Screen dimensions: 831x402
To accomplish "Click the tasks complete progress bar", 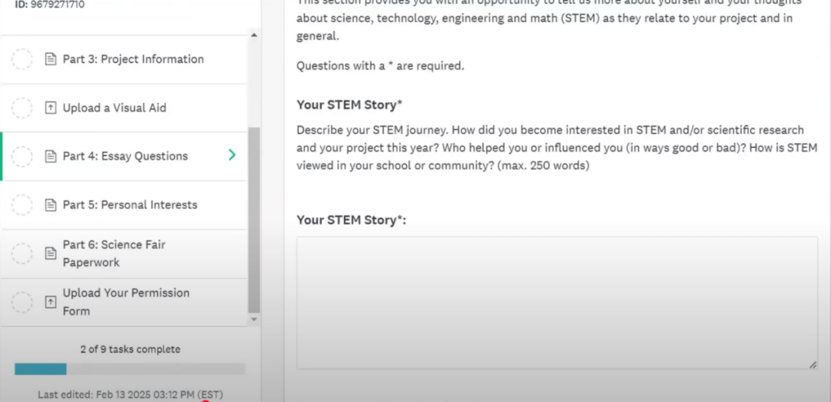I will click(x=130, y=369).
